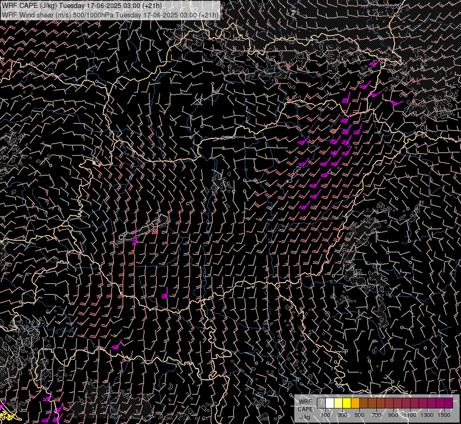Click the 'WRF CAPE (J/kg)' title line
This screenshot has height=424, width=461.
(82, 6)
